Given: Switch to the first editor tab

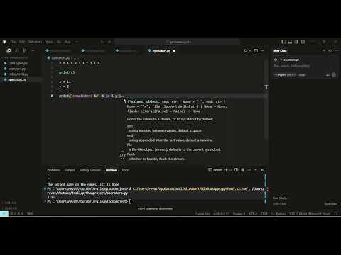Looking at the screenshot, I should pyautogui.click(x=58, y=51).
